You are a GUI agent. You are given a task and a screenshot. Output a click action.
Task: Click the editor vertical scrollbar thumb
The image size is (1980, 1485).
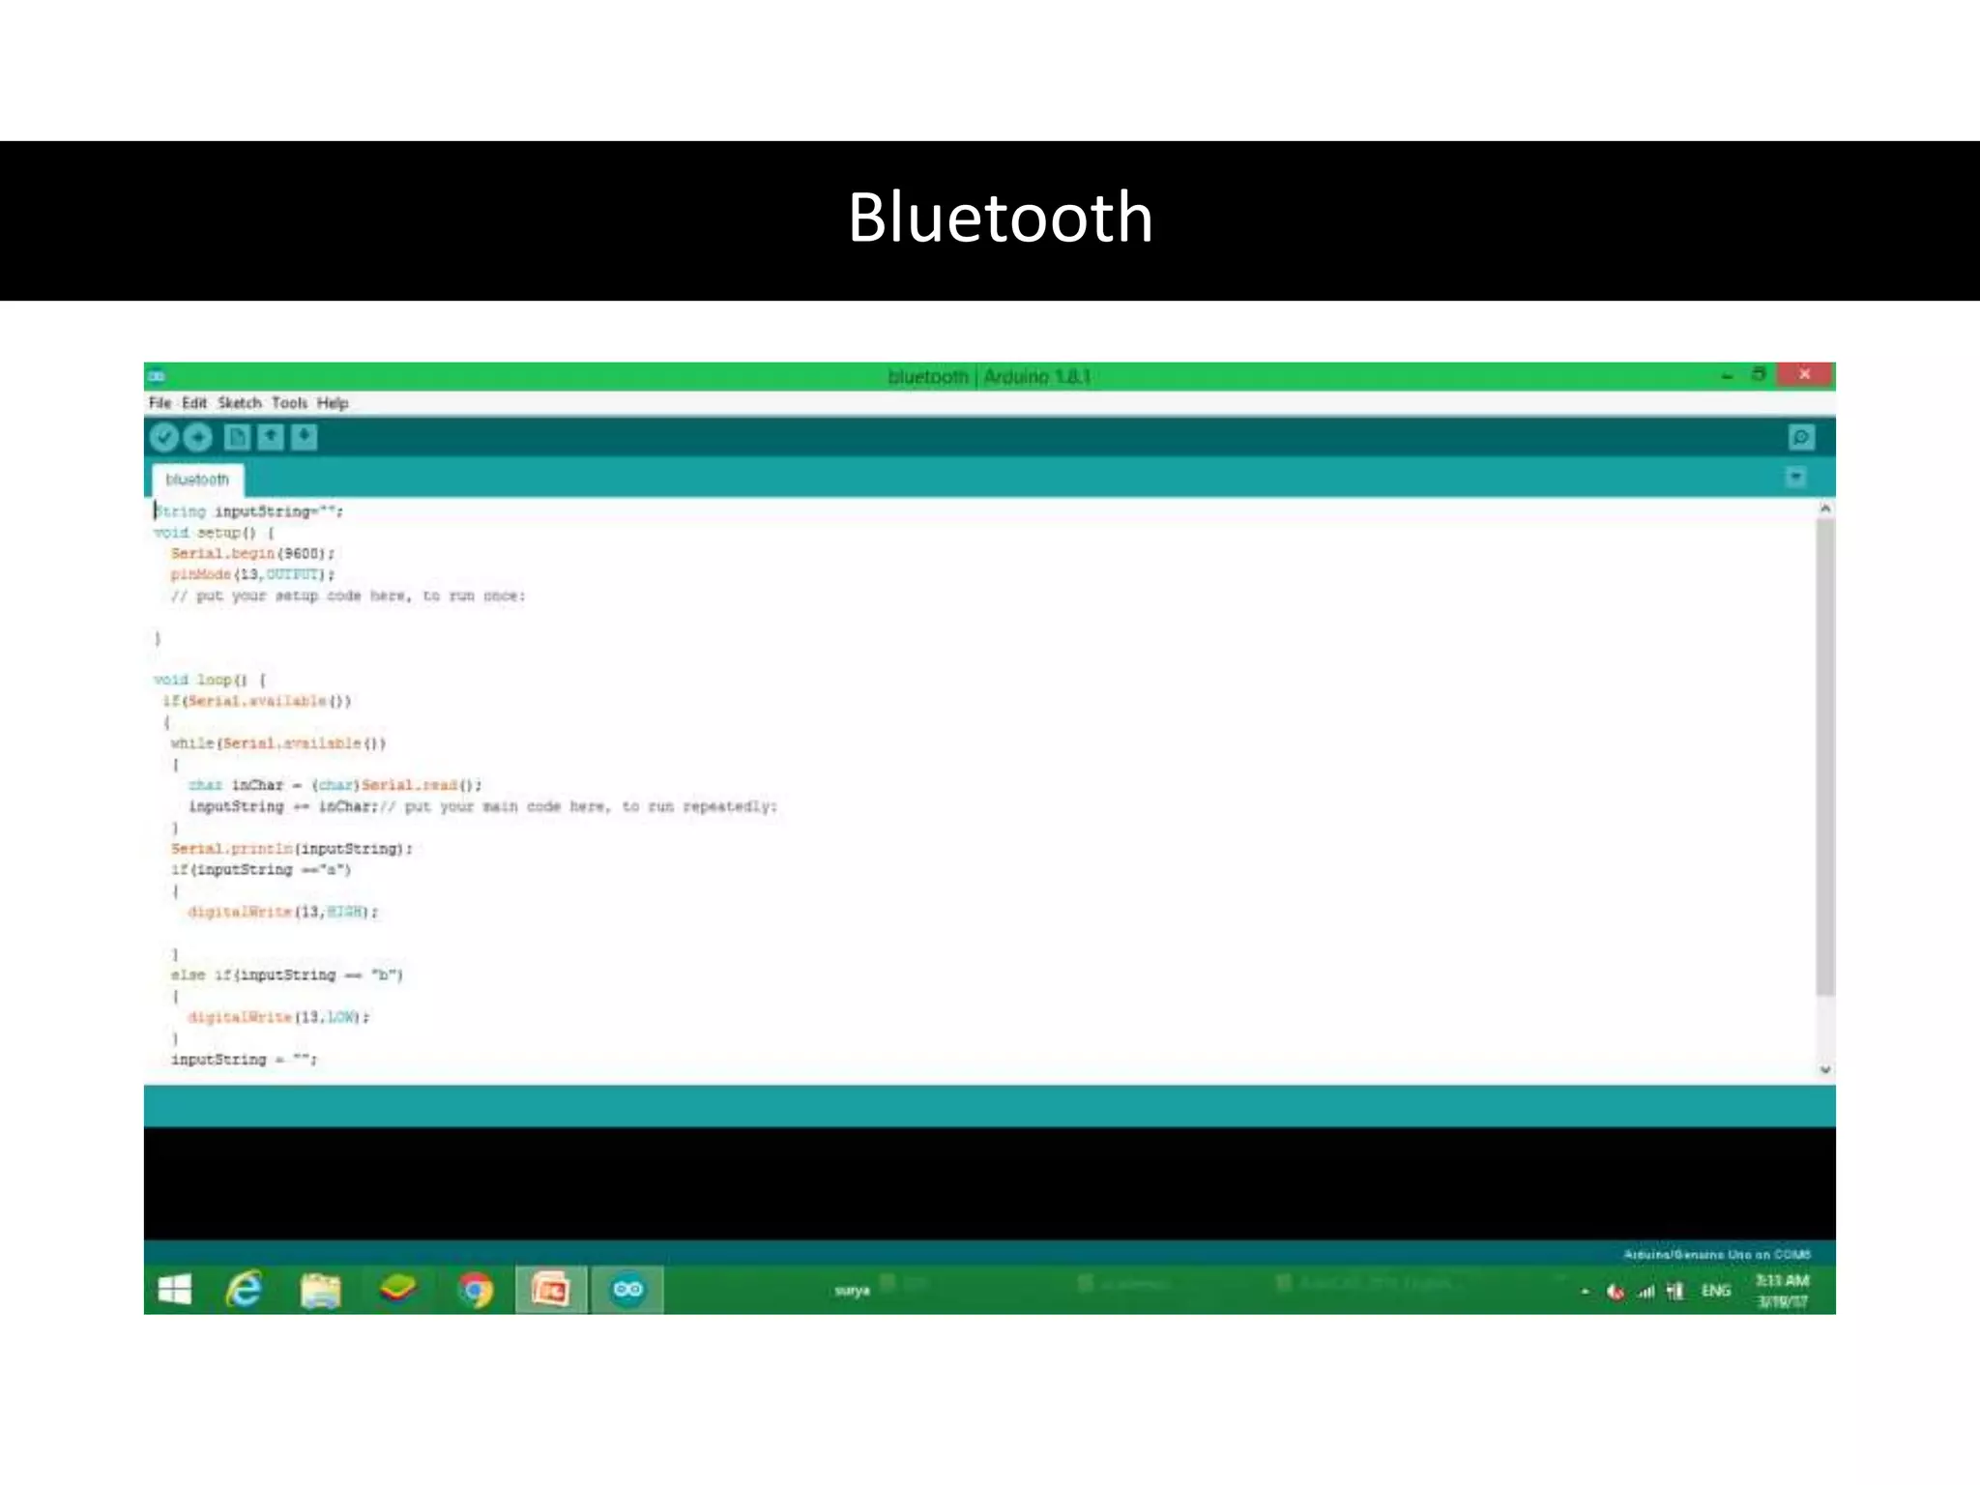(x=1825, y=756)
